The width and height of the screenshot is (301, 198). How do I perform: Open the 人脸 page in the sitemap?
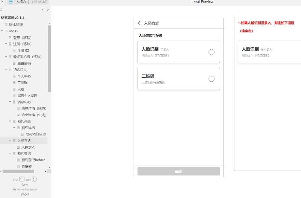point(21,89)
